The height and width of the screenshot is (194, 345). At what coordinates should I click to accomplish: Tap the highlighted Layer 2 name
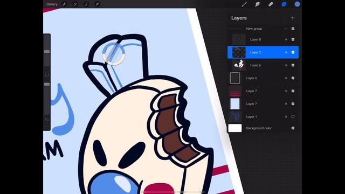pyautogui.click(x=256, y=52)
